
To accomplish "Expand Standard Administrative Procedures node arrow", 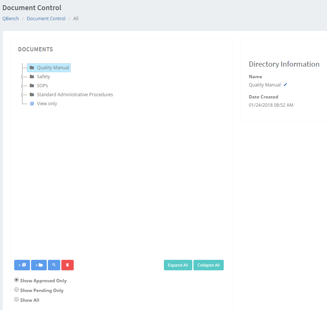I will tap(22, 95).
